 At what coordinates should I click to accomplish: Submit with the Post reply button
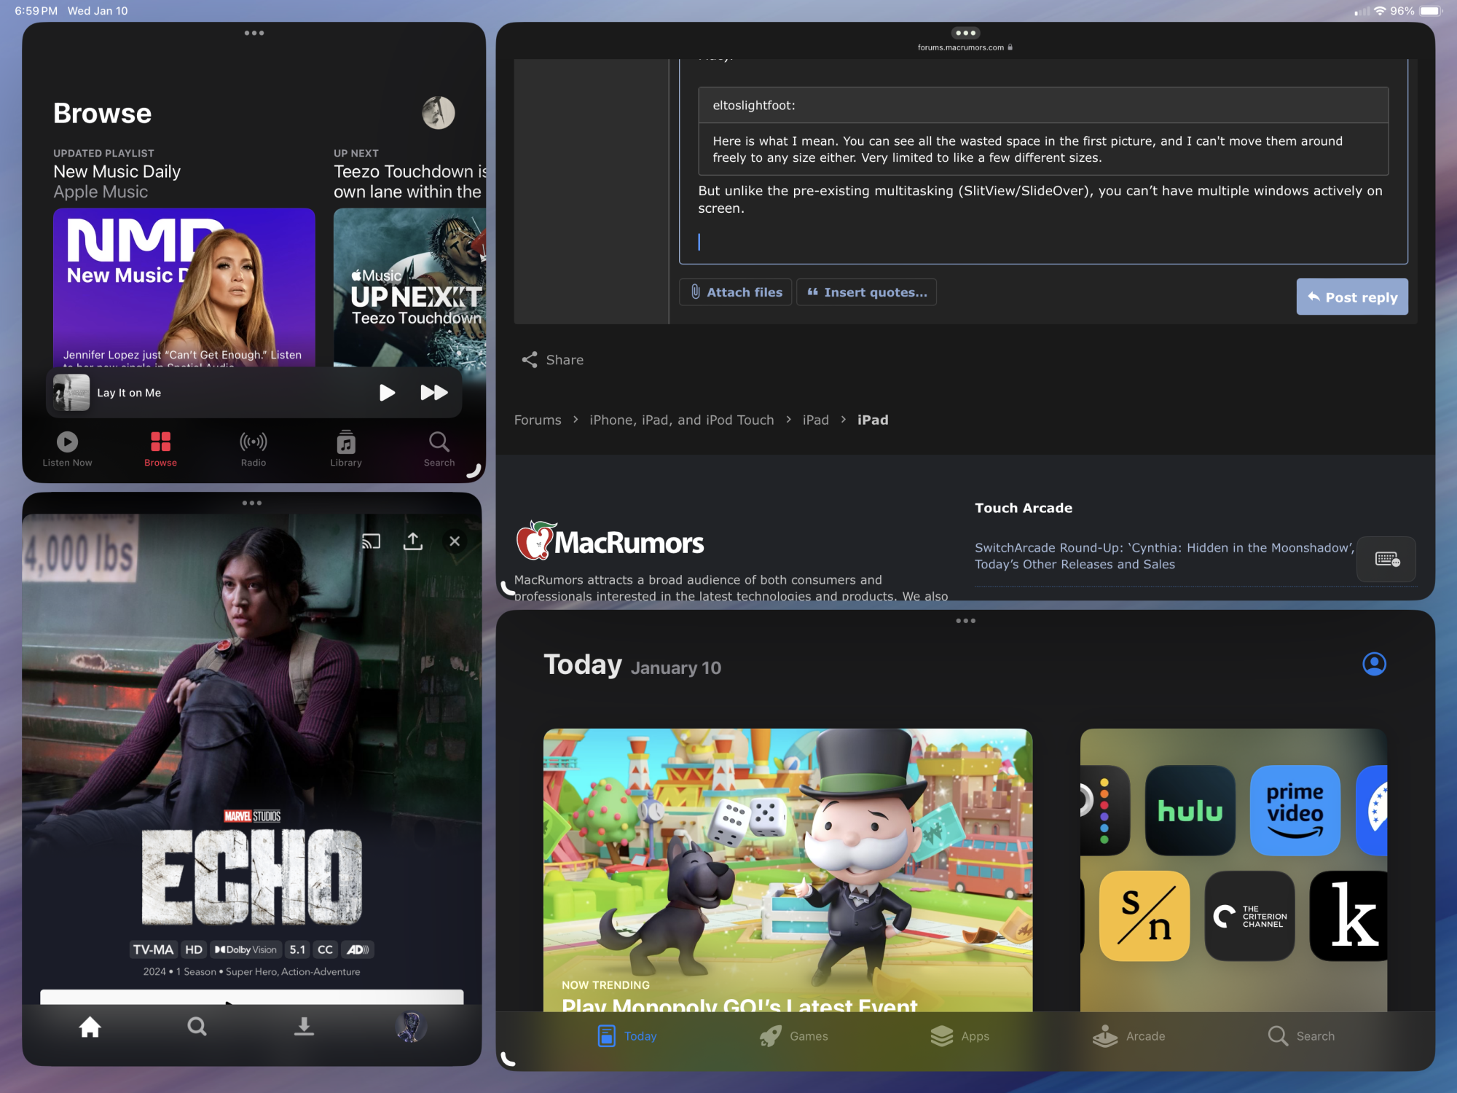(1352, 297)
